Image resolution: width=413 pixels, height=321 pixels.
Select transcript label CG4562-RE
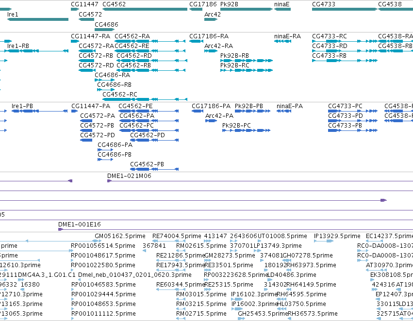132,46
